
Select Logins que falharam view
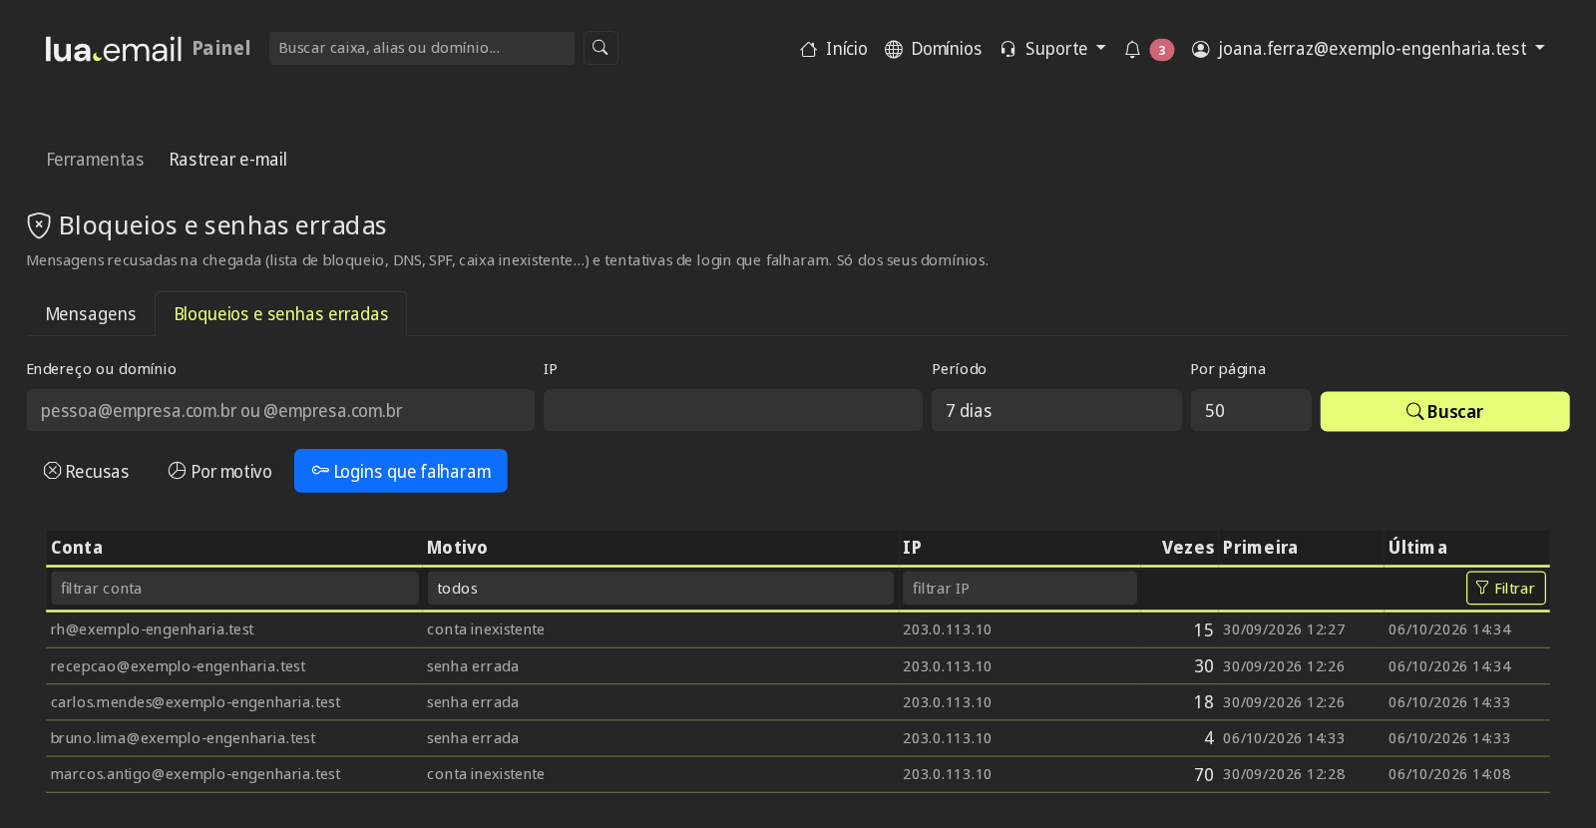coord(401,471)
